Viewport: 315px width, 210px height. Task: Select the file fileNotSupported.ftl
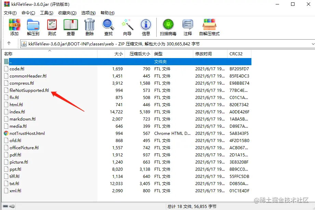coord(29,90)
